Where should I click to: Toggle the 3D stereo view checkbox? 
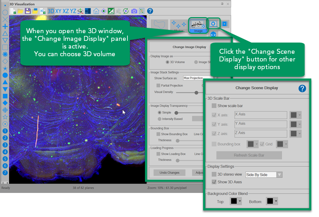click(214, 174)
